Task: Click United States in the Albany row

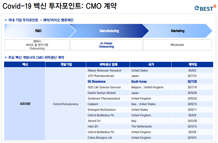Action: pyautogui.click(x=140, y=70)
